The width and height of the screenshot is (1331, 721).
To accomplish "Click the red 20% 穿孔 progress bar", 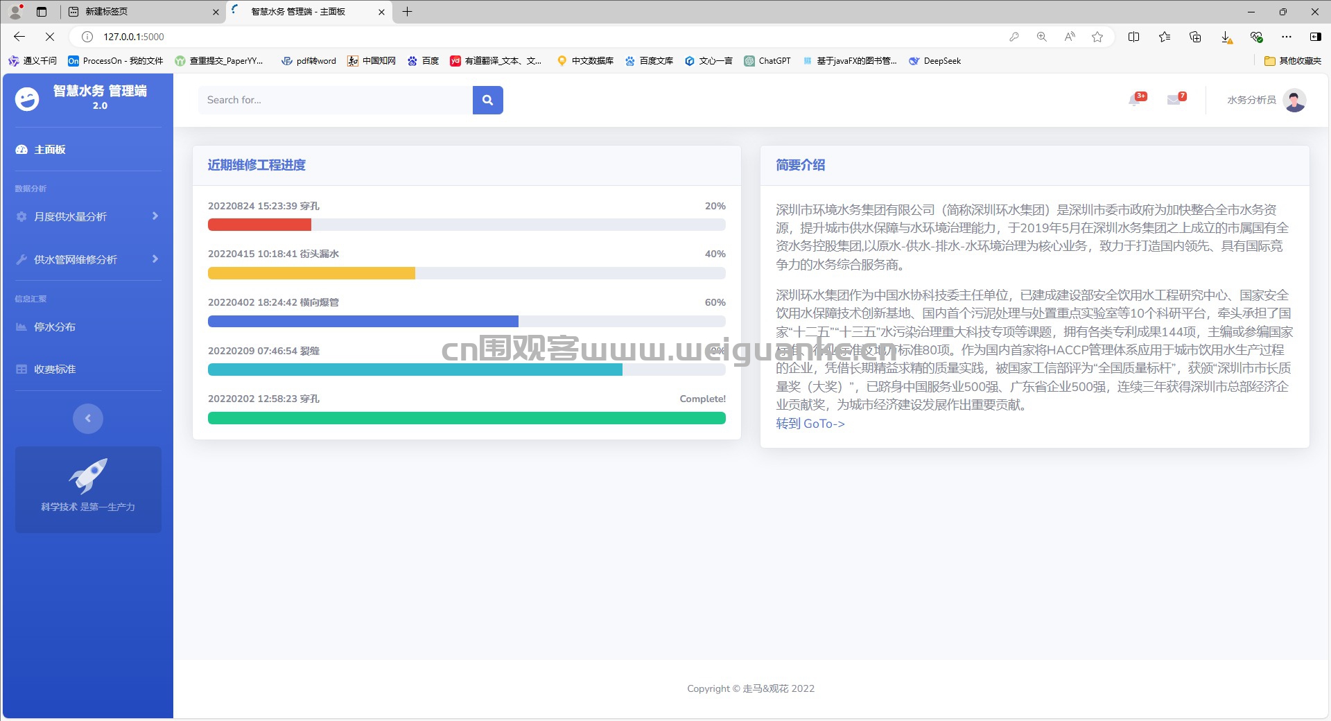I will click(259, 225).
